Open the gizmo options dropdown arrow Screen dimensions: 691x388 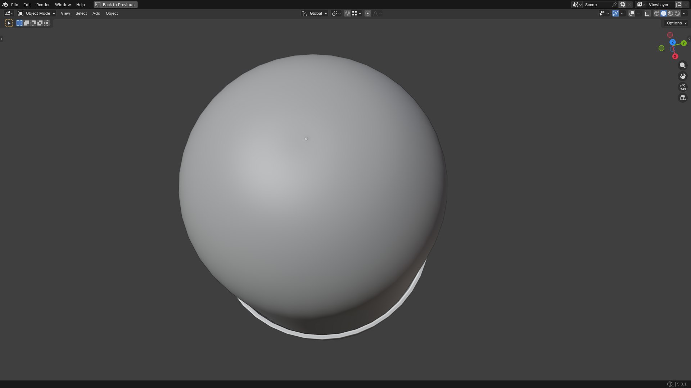click(622, 13)
